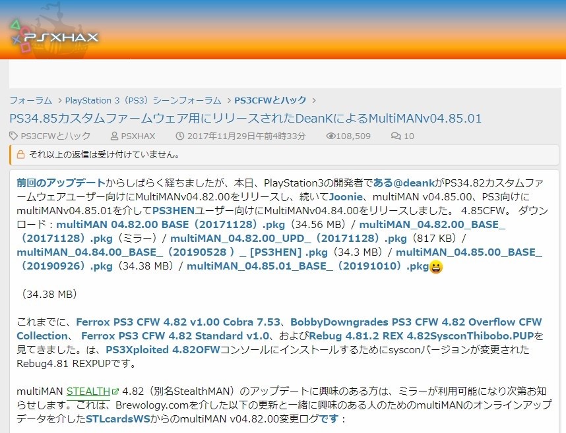Open the フォーラム breadcrumb

(x=31, y=100)
